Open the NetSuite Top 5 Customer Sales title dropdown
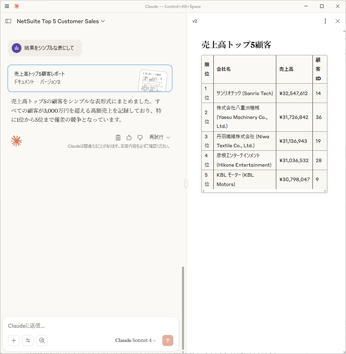The image size is (346, 354). click(61, 21)
